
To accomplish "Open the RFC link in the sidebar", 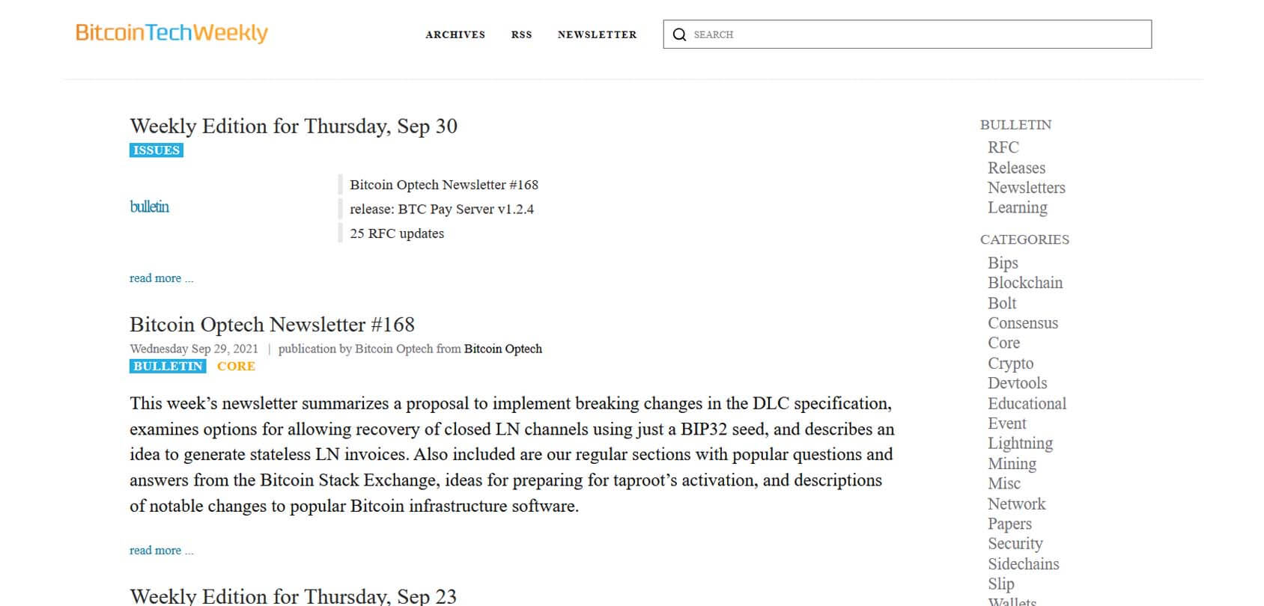I will coord(1003,147).
